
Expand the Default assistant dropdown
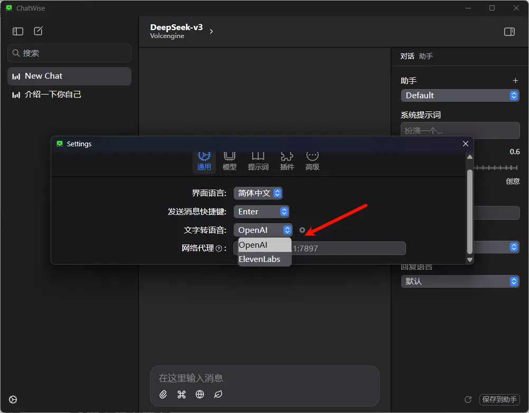click(x=460, y=96)
